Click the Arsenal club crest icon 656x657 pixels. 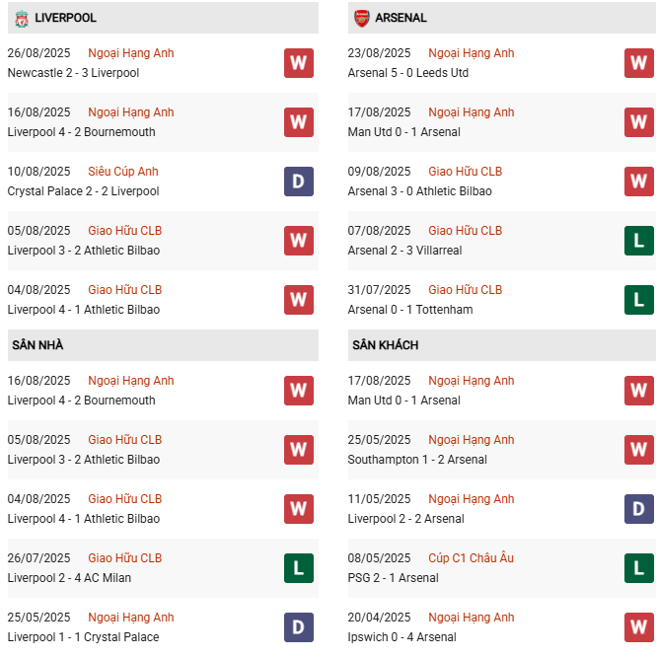pyautogui.click(x=362, y=18)
